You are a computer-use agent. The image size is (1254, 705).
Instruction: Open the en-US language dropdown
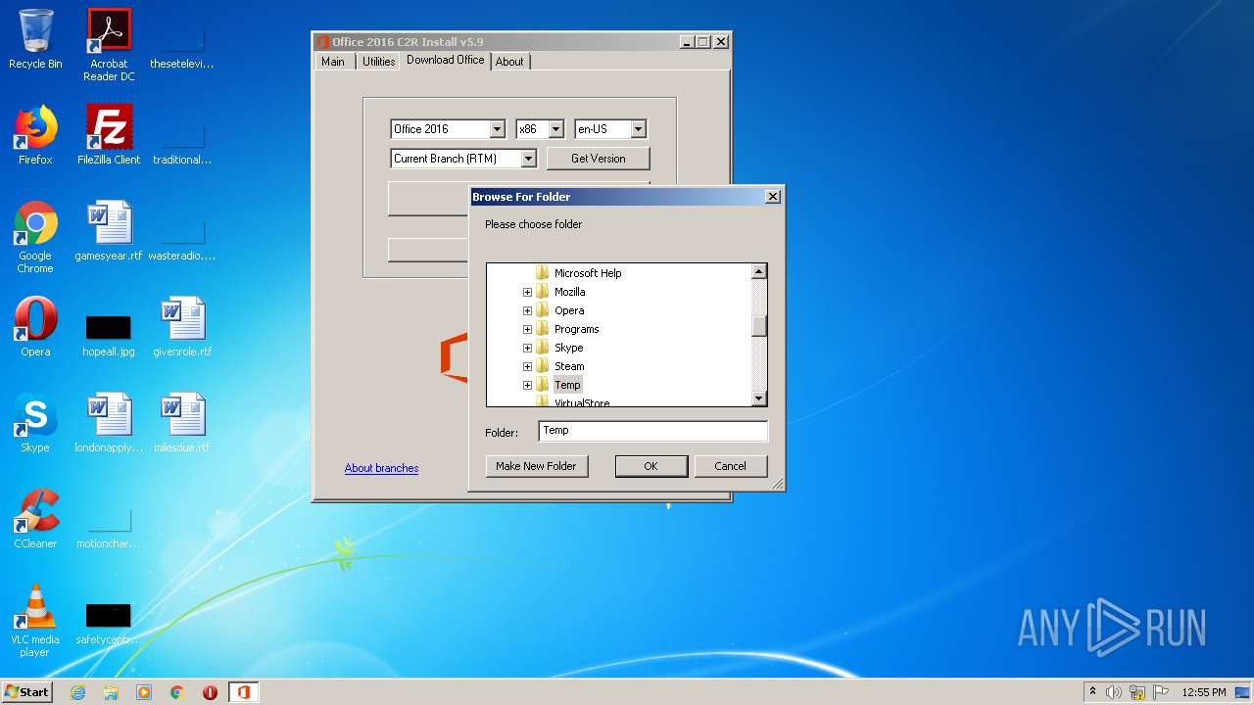click(x=638, y=129)
